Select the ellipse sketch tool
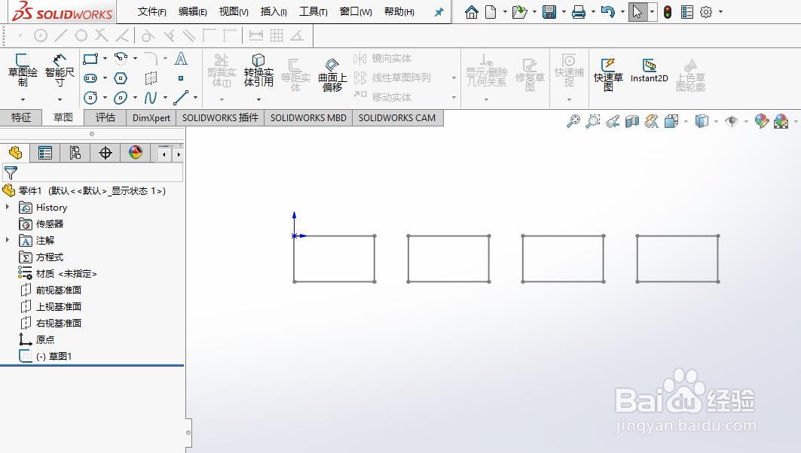The image size is (801, 453). click(x=121, y=97)
